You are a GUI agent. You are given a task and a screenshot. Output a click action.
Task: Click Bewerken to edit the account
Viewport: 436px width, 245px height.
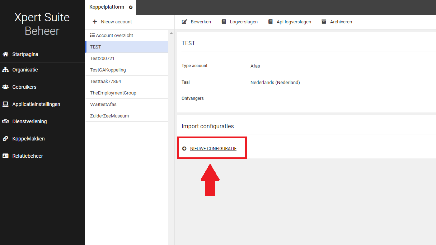[x=196, y=22]
